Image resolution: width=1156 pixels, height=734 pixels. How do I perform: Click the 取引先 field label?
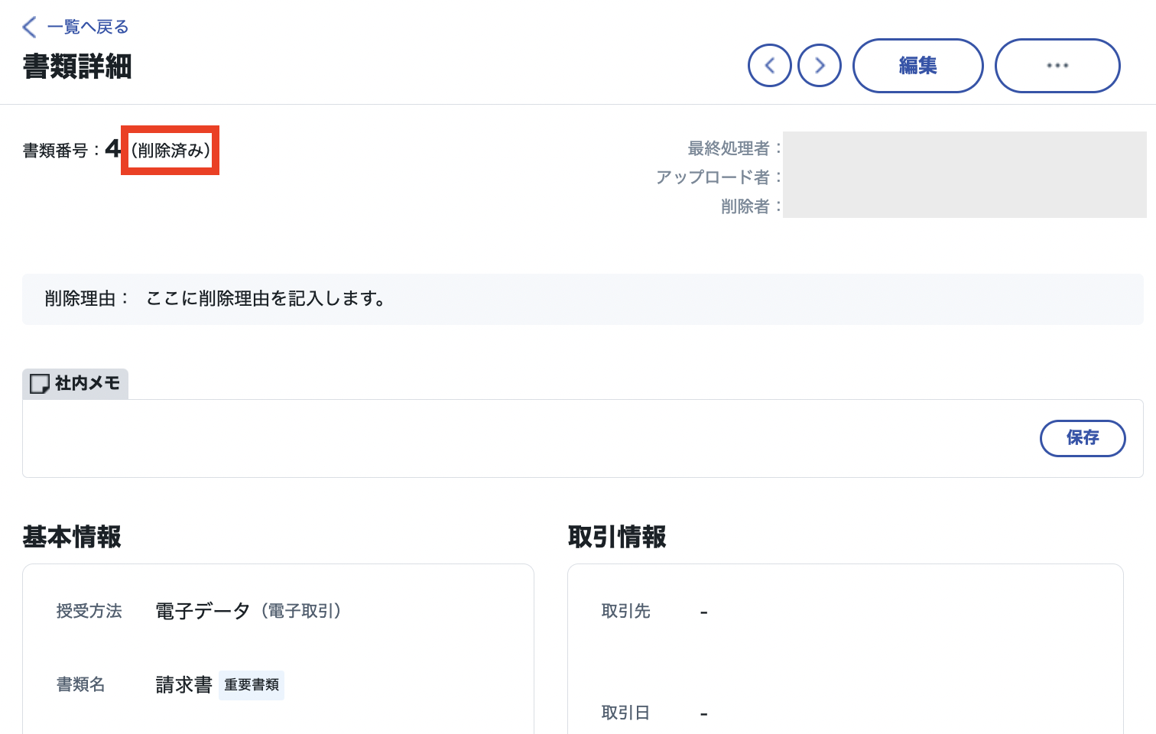[x=625, y=611]
